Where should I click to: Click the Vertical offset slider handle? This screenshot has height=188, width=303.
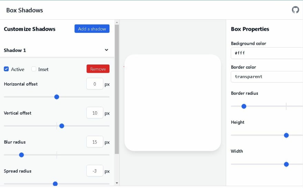(62, 126)
